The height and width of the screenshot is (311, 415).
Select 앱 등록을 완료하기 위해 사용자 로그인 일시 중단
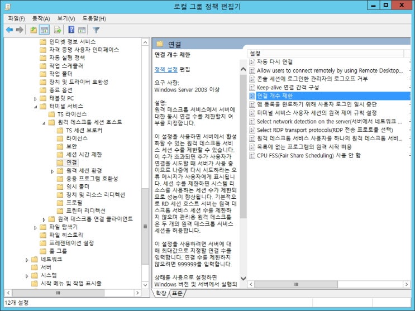[329, 104]
